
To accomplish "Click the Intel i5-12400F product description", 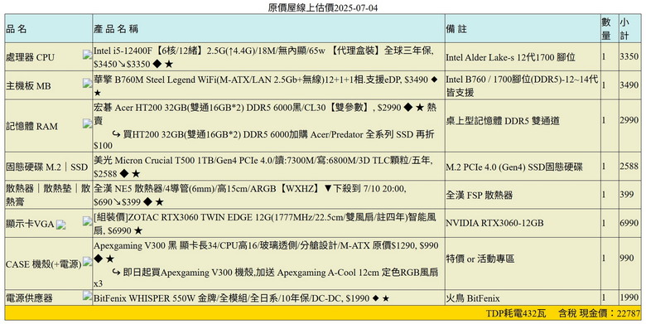I will click(x=263, y=57).
